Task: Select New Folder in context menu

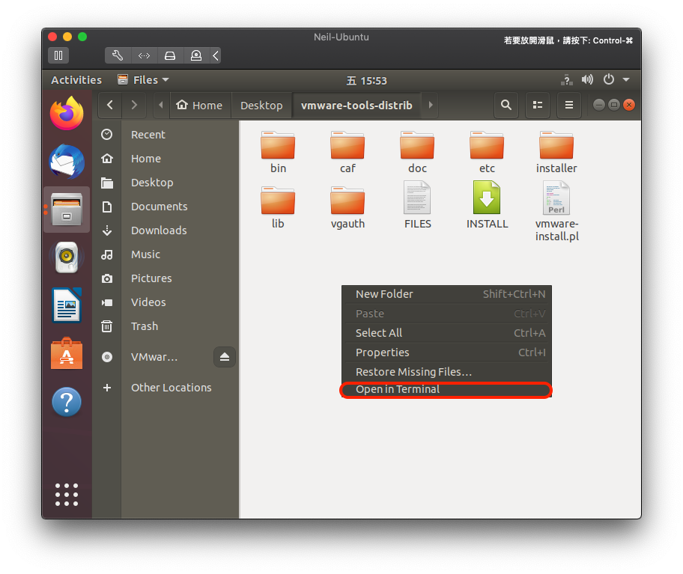Action: click(x=384, y=294)
